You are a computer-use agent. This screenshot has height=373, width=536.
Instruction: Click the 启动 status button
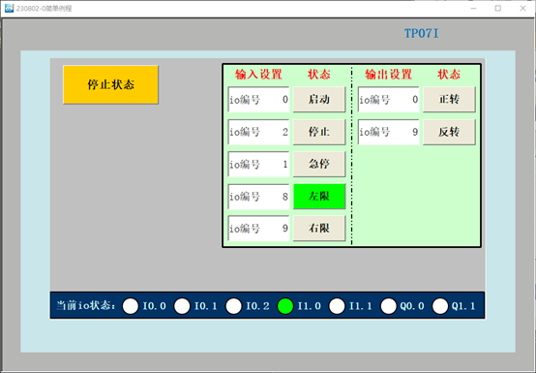[x=319, y=99]
